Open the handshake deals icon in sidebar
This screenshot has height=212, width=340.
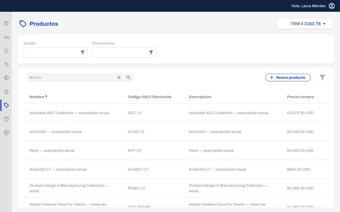point(6,78)
